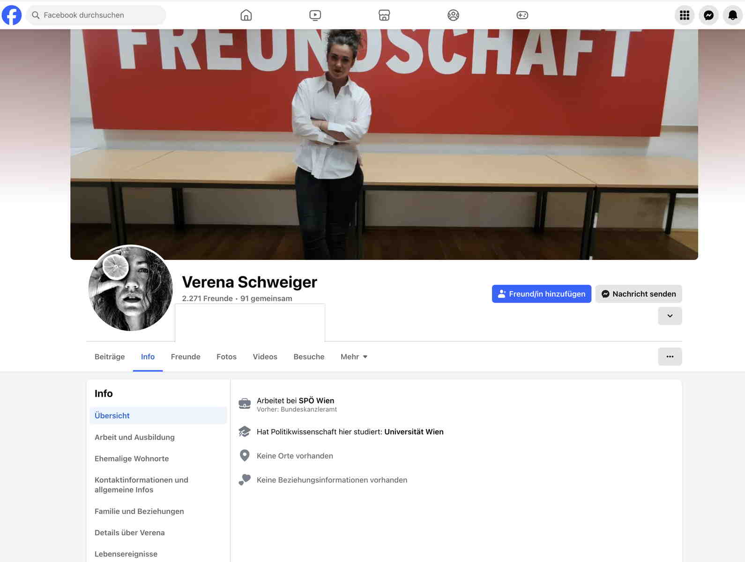Open the apps grid menu icon
The width and height of the screenshot is (745, 562).
click(685, 15)
